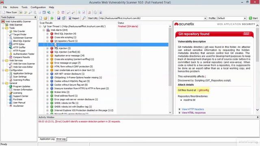The image size is (260, 146).
Task: Select Email address found (1) alert
Action: (x=66, y=96)
